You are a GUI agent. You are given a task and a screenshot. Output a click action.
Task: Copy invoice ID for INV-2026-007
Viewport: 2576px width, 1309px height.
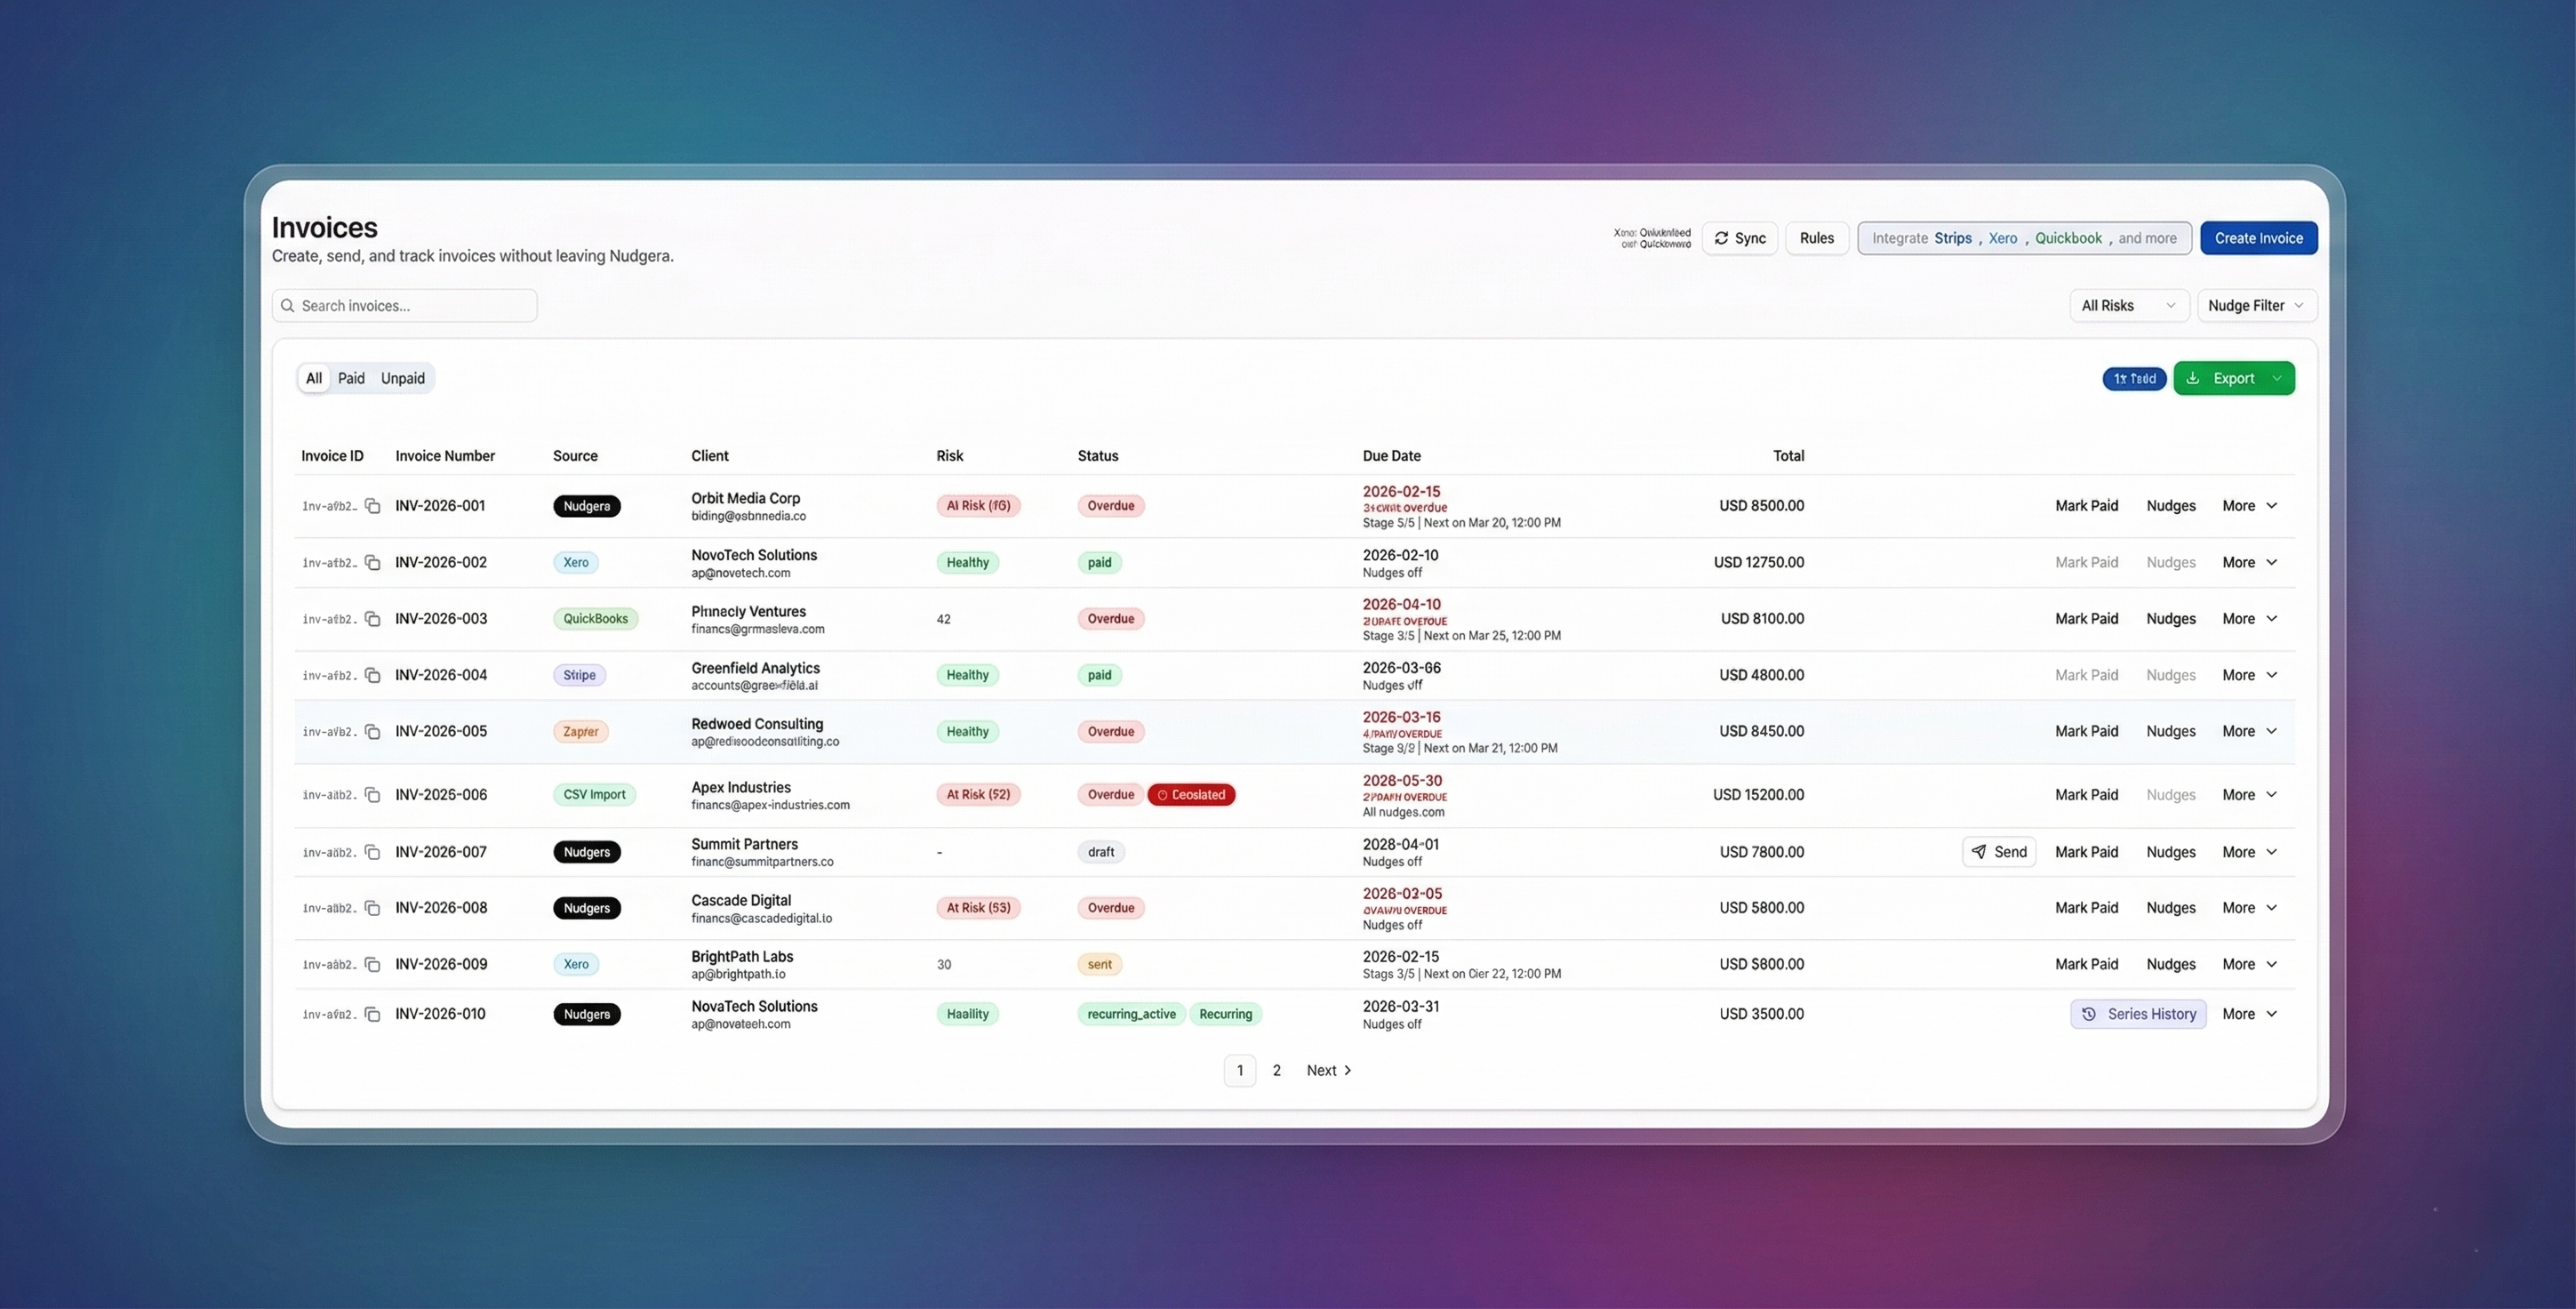[372, 852]
